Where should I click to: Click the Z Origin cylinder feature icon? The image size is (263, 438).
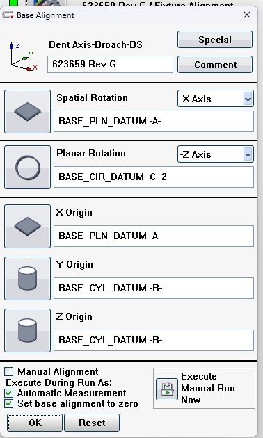point(27,330)
